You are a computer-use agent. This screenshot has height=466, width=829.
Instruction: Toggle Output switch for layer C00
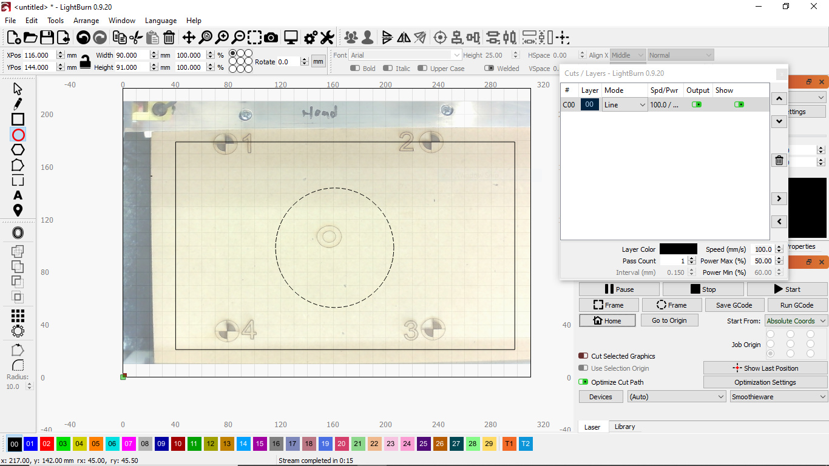coord(697,104)
